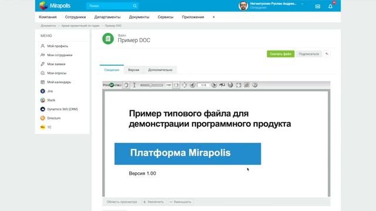
Task: Click the fit page button
Action: click(x=184, y=85)
